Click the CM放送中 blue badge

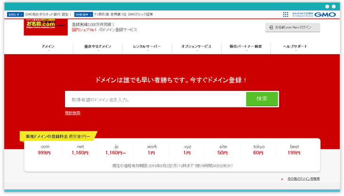pyautogui.click(x=83, y=15)
